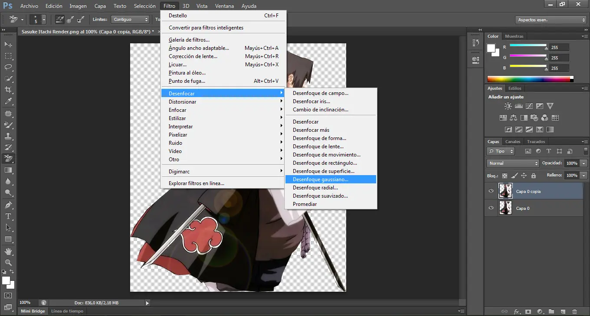Choose Desenfoque gaussiano... from submenu

pyautogui.click(x=331, y=179)
